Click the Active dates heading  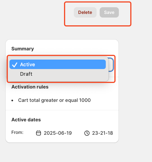(26, 120)
